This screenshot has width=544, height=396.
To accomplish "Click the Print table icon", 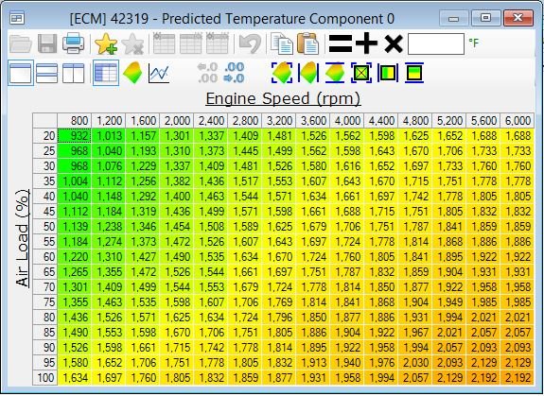I will [73, 43].
